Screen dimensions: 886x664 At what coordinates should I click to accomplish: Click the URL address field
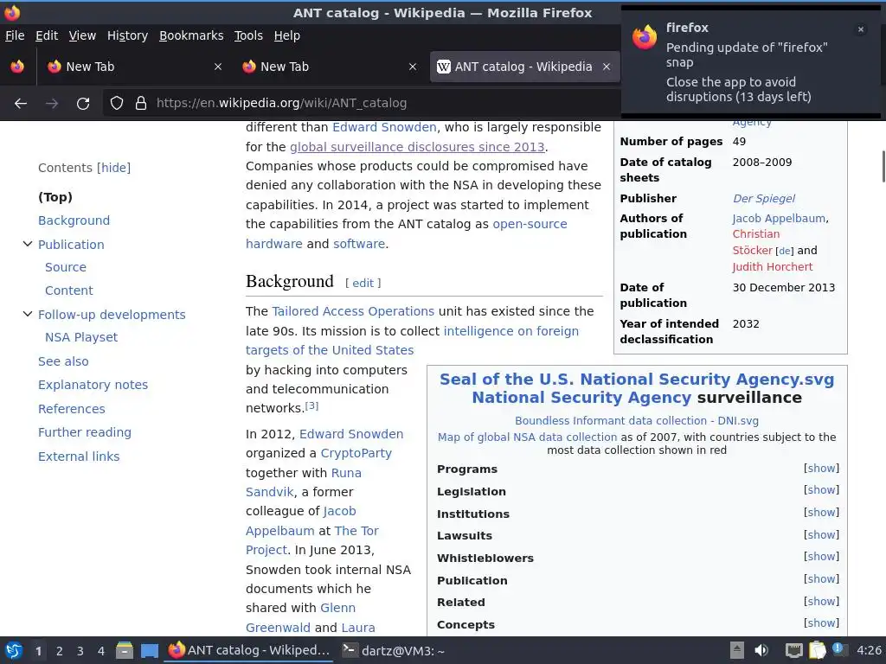click(362, 104)
